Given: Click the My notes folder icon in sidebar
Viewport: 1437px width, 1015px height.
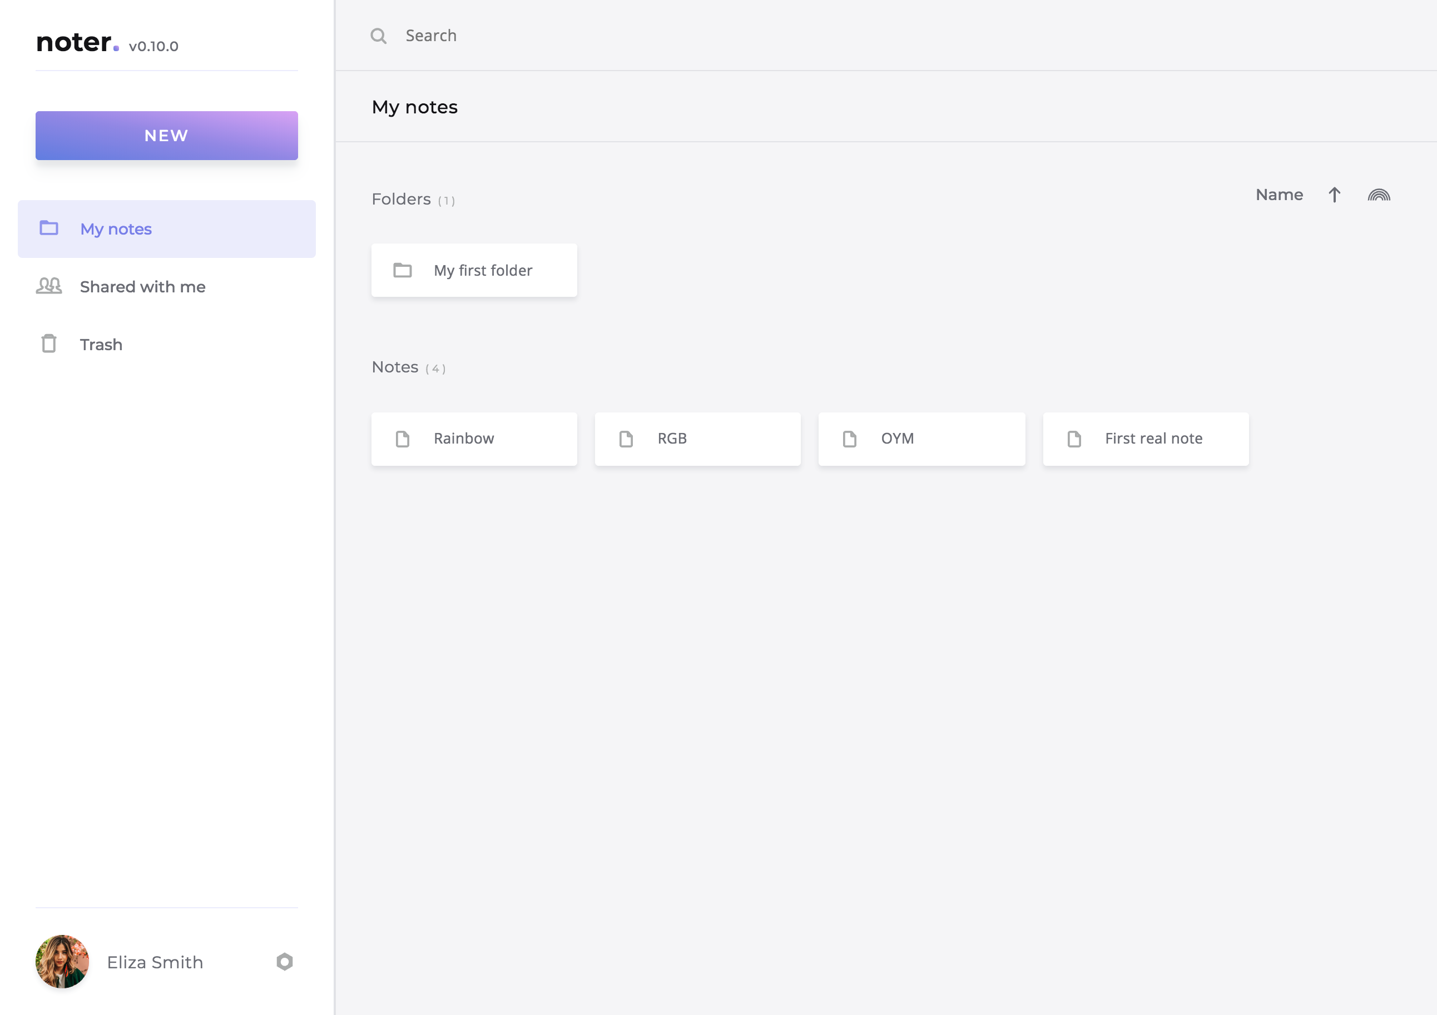Looking at the screenshot, I should [x=49, y=228].
